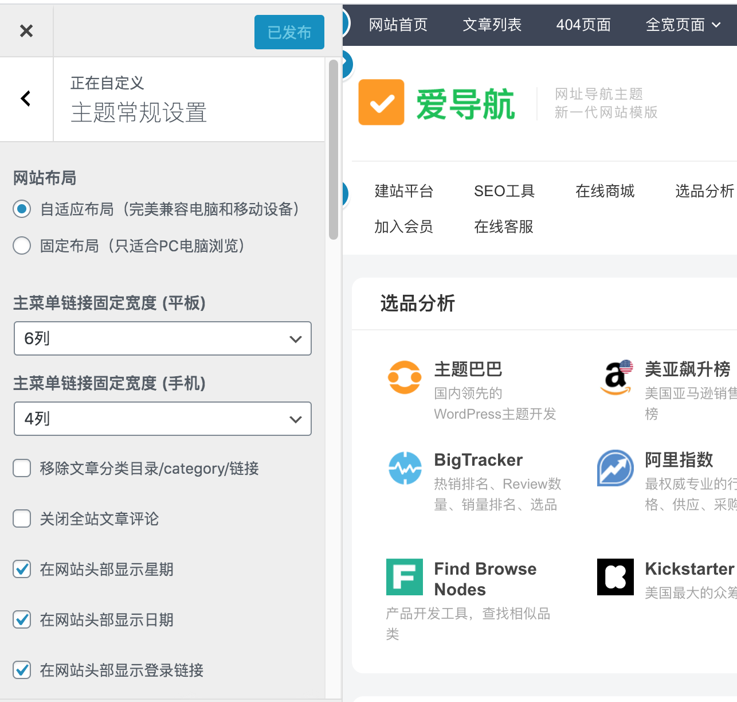
Task: Open the 主题巴巴 link title
Action: pyautogui.click(x=468, y=369)
